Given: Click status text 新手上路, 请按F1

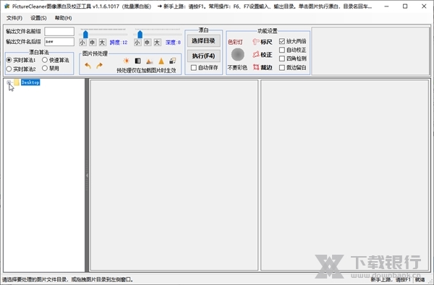Looking at the screenshot, I should click(391, 279).
